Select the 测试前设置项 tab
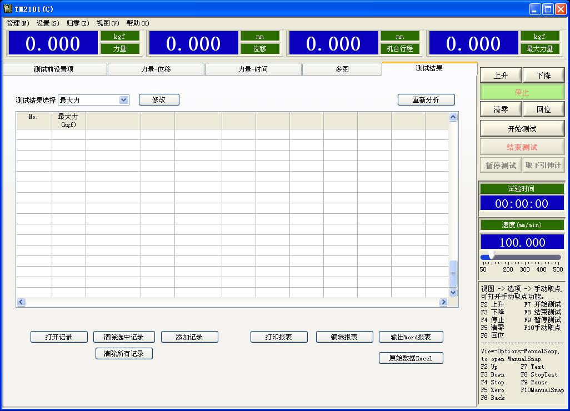The width and height of the screenshot is (570, 411). pyautogui.click(x=54, y=69)
